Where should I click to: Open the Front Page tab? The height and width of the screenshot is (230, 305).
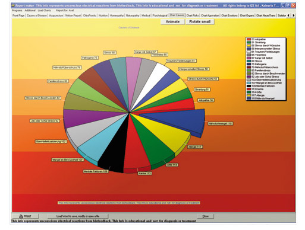pyautogui.click(x=18, y=15)
